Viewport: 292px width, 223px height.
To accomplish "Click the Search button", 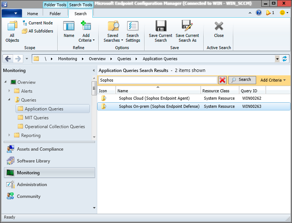I will (x=242, y=80).
